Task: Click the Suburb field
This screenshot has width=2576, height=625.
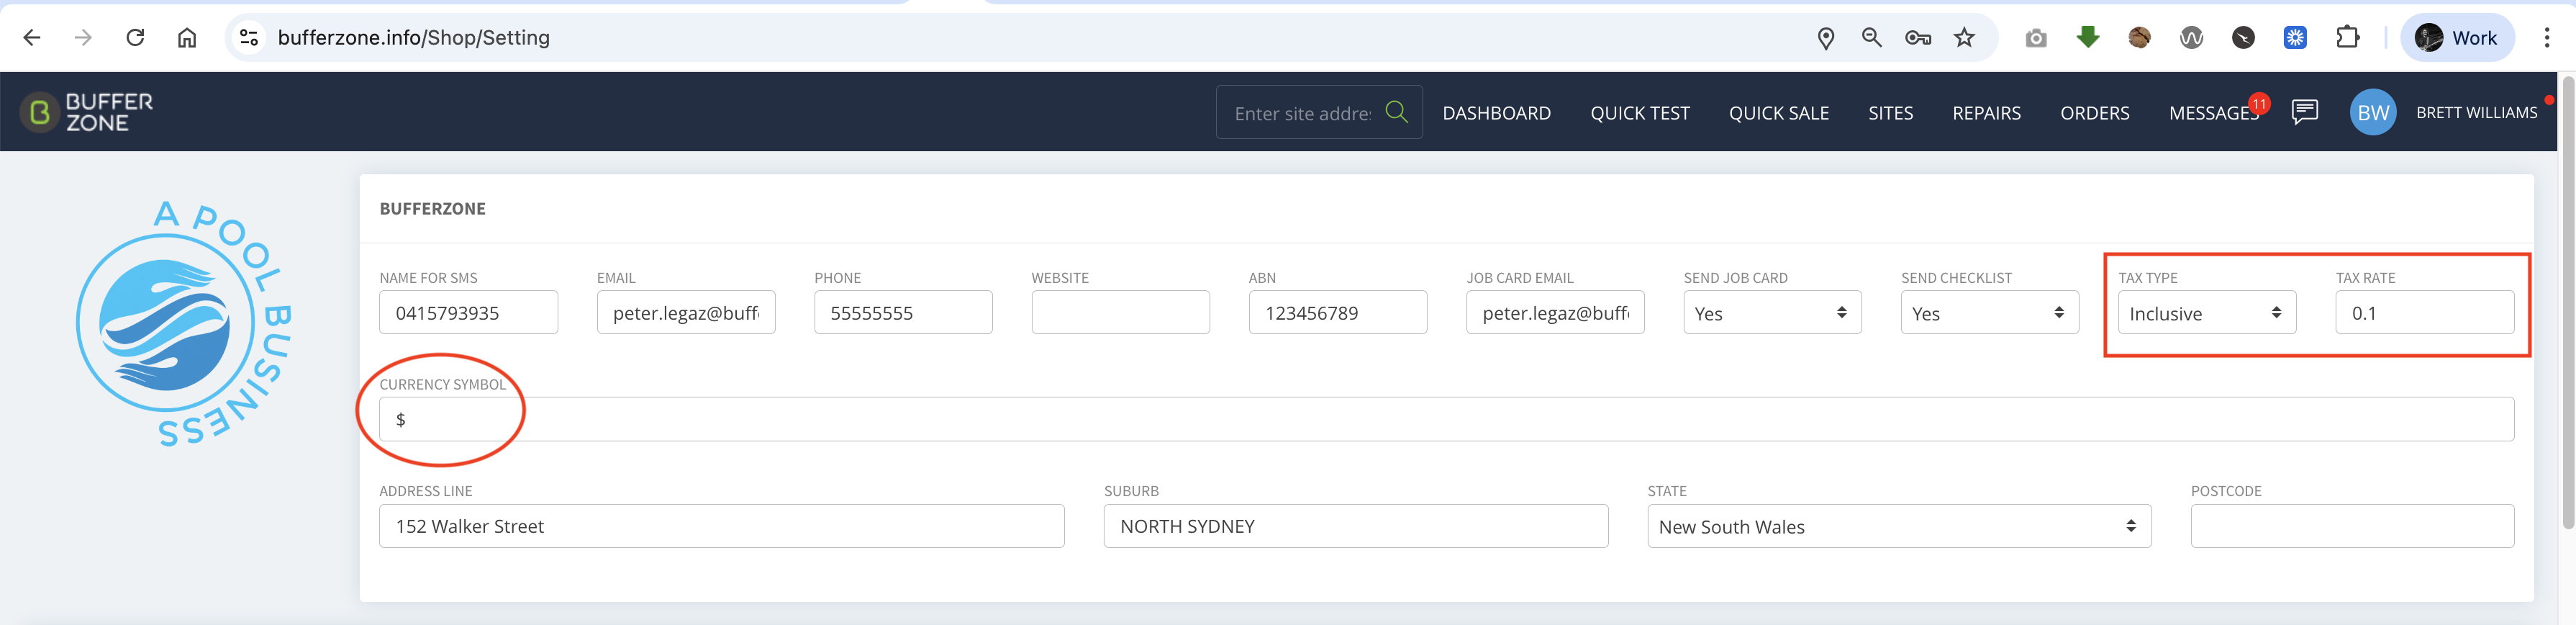Action: 1355,526
